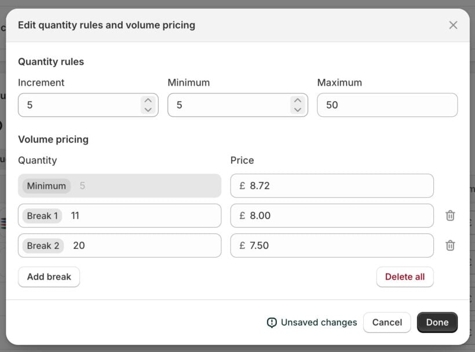Click the Minimum label above the middle field
The image size is (475, 352).
coord(189,83)
